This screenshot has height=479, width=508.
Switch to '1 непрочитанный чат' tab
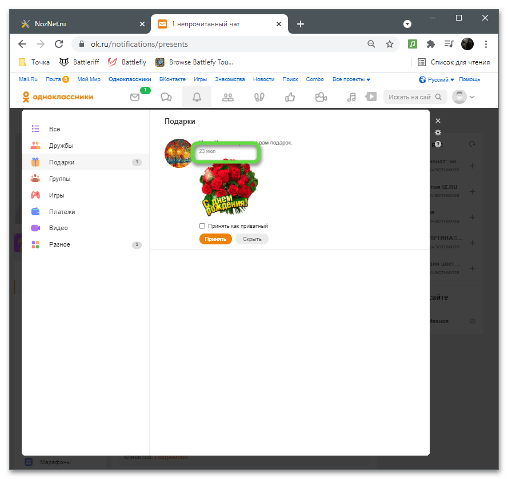point(219,24)
